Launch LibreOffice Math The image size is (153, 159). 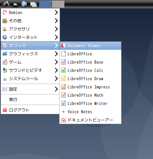[x=91, y=95]
